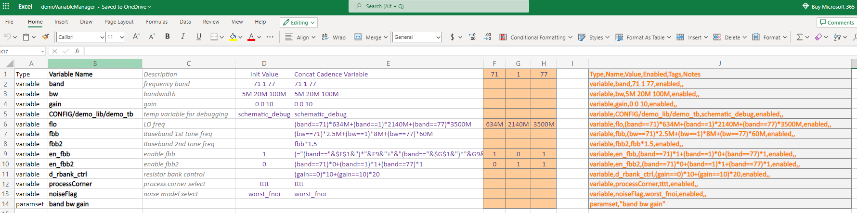
Task: Confirm formula entry with checkmark icon
Action: click(x=65, y=51)
